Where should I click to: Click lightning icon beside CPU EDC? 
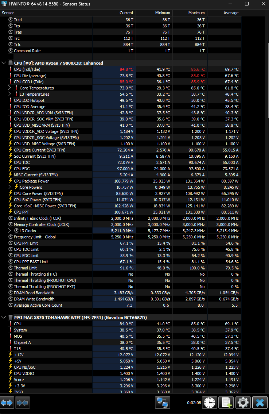point(11,168)
